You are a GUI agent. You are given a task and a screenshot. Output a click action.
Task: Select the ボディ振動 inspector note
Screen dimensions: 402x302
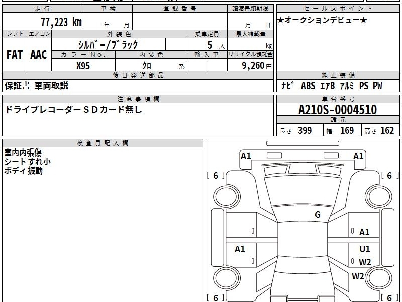point(23,171)
